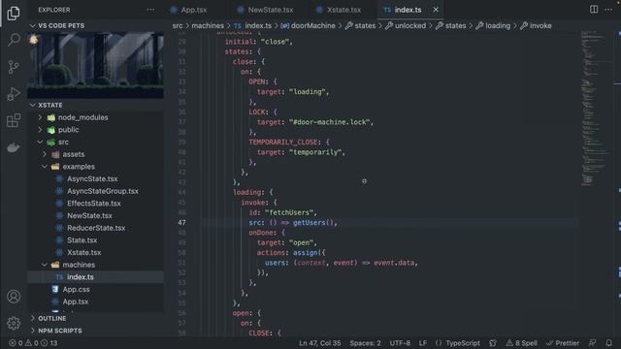Click the feedback icon in status bar

coord(593,343)
